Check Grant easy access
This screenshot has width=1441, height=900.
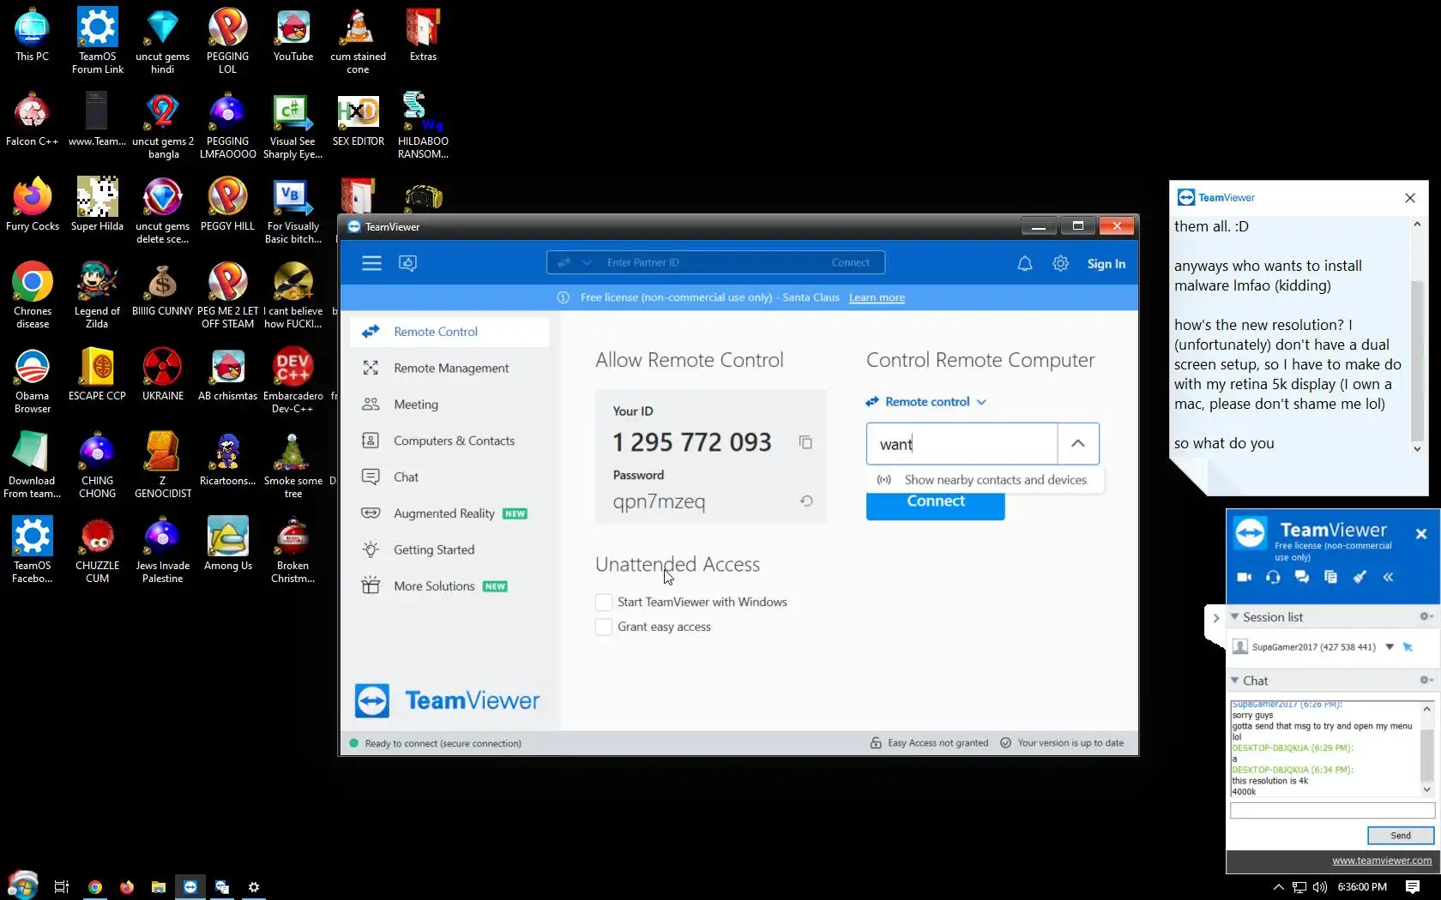[x=604, y=627]
